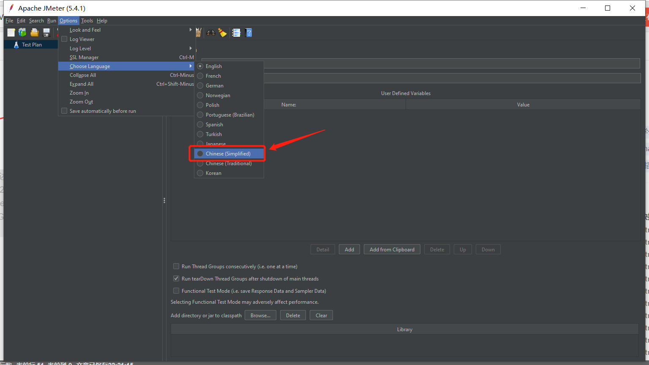Click the New test plan toolbar icon
Screen dimensions: 649x365
tap(11, 33)
